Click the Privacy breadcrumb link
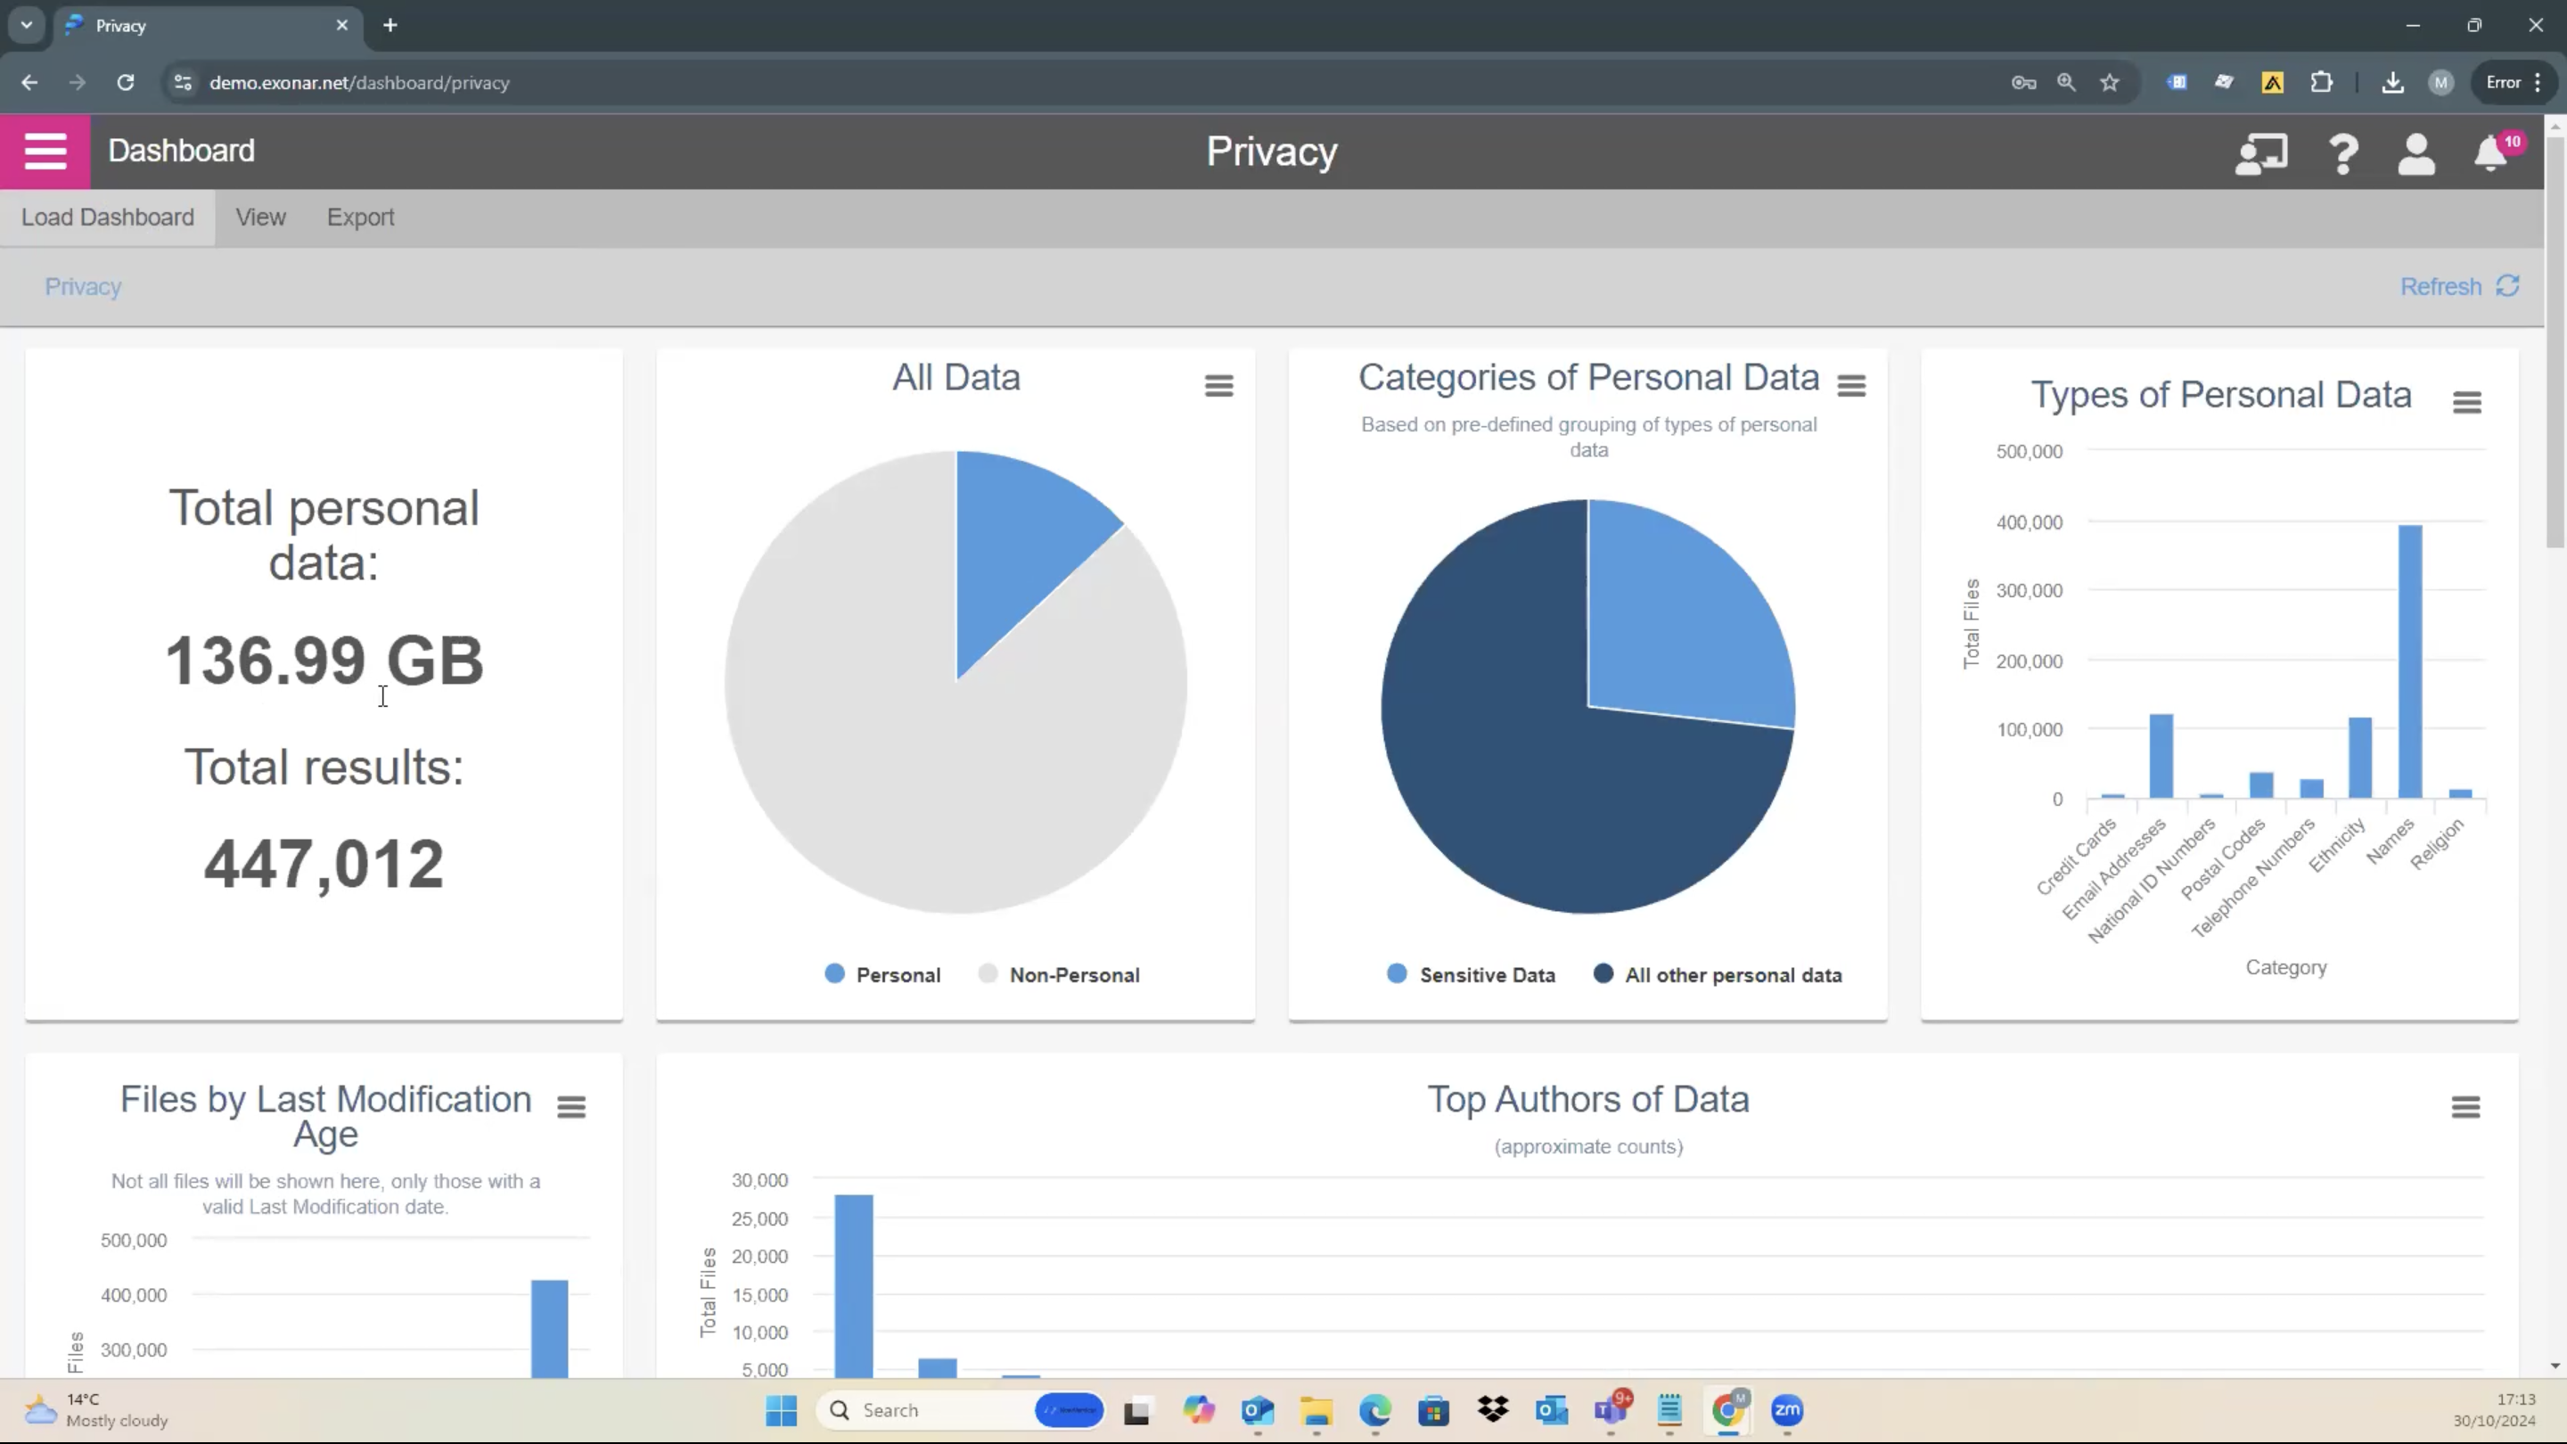 (x=83, y=287)
